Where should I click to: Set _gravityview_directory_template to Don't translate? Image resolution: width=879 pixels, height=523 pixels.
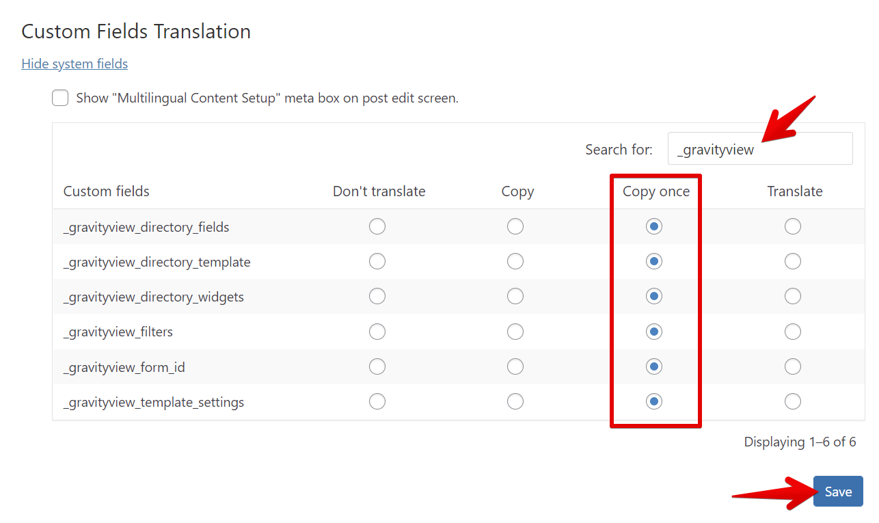pos(377,261)
